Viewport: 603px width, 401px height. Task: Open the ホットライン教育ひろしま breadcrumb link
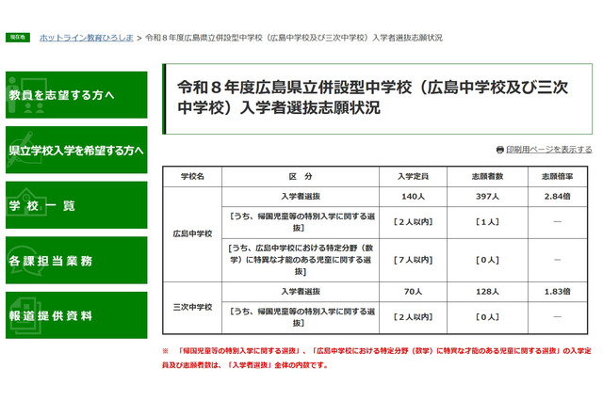[x=86, y=38]
